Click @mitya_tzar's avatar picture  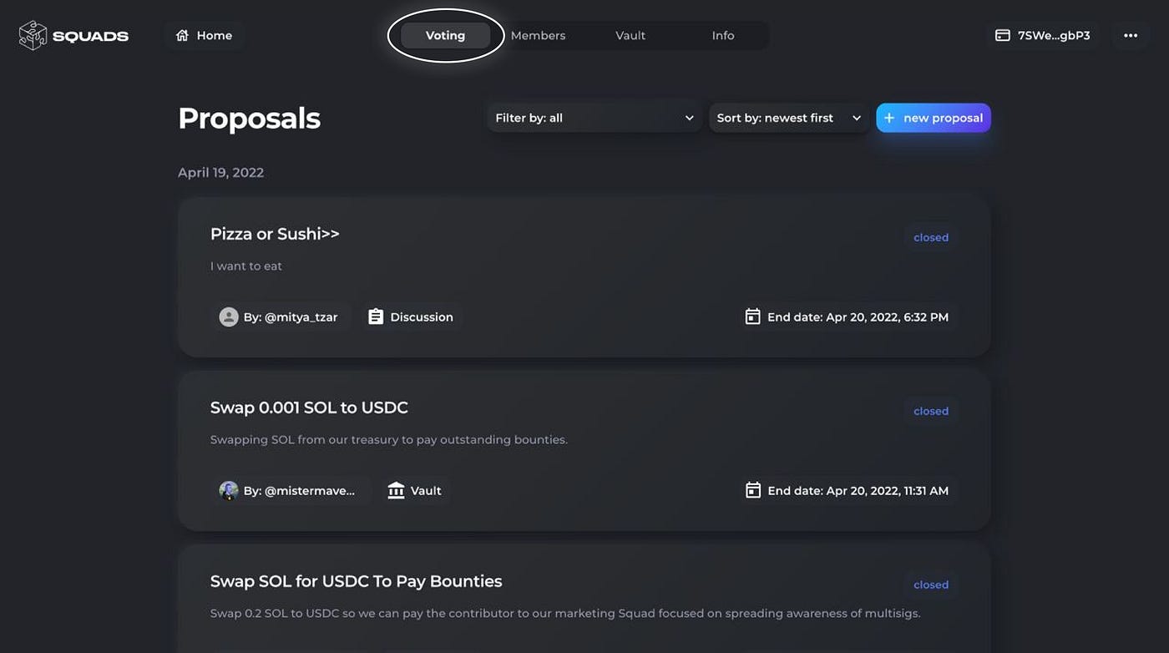tap(229, 316)
